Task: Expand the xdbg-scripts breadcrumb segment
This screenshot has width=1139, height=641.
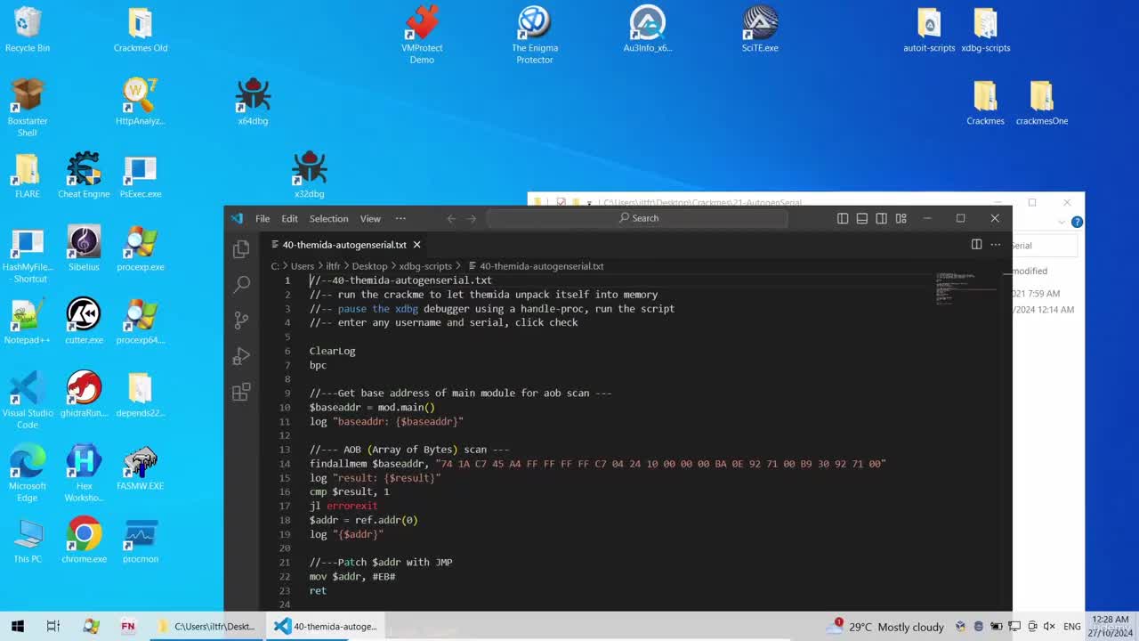Action: coord(425,266)
